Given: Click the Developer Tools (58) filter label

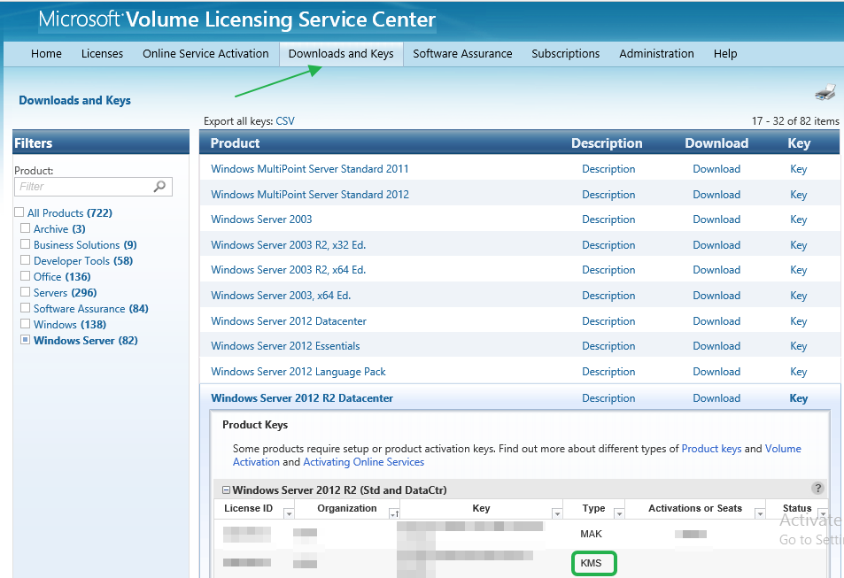Looking at the screenshot, I should pos(83,261).
